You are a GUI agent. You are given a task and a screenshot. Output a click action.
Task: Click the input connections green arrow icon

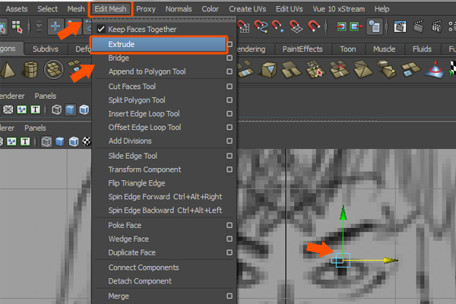click(x=340, y=27)
